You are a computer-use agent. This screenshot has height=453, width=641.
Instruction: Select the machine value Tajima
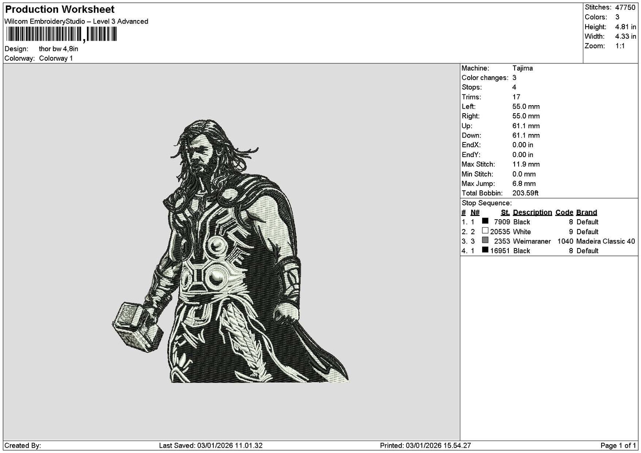coord(523,68)
